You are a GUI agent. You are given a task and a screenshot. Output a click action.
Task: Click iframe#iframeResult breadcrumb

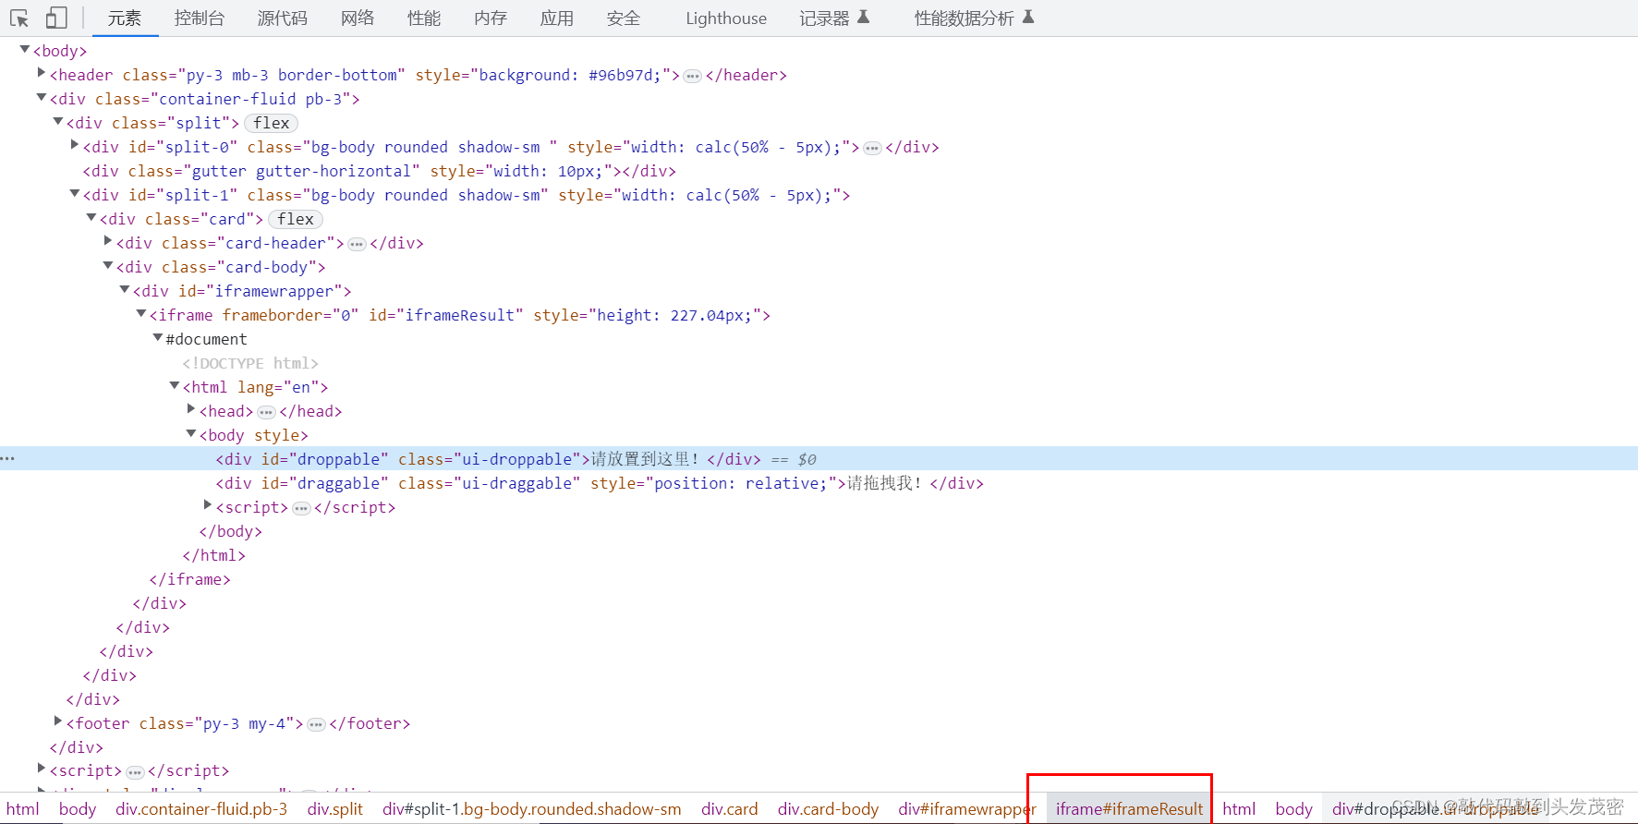[1130, 808]
